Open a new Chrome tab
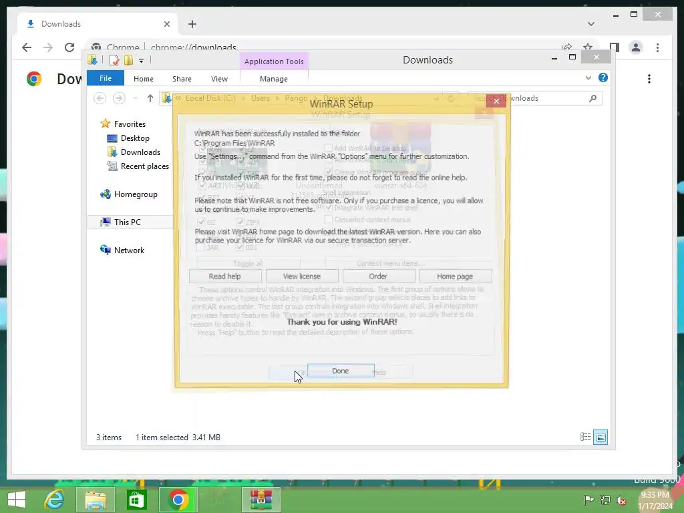 [192, 24]
